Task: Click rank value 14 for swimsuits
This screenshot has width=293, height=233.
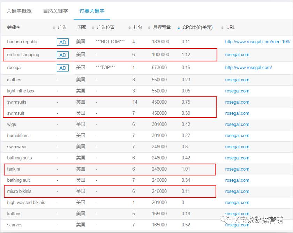Action: pos(135,102)
